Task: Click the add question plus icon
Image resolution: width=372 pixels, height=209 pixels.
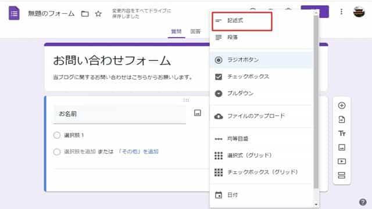Action: [x=342, y=106]
